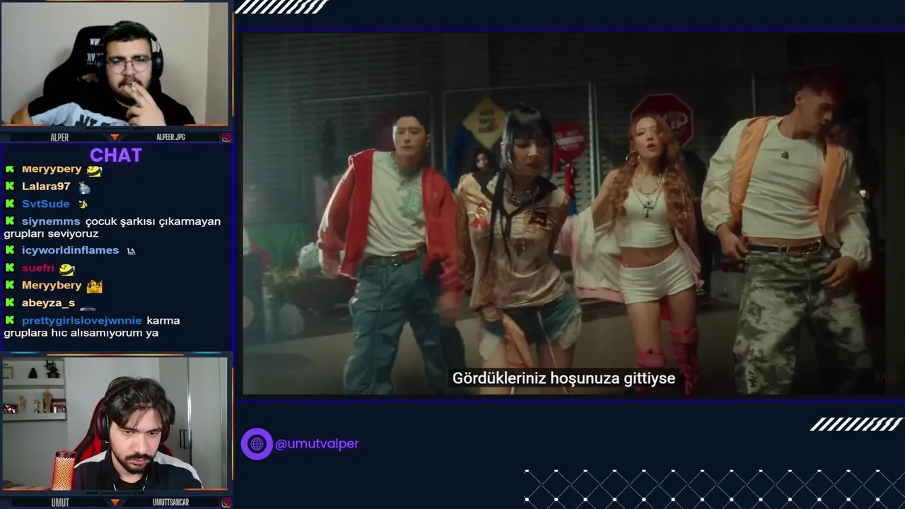Open the UMUTTSANCAR Instagram handle
The width and height of the screenshot is (905, 509).
(x=170, y=502)
